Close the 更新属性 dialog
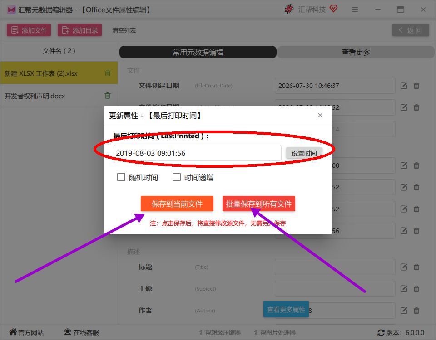The height and width of the screenshot is (340, 436). pos(320,115)
